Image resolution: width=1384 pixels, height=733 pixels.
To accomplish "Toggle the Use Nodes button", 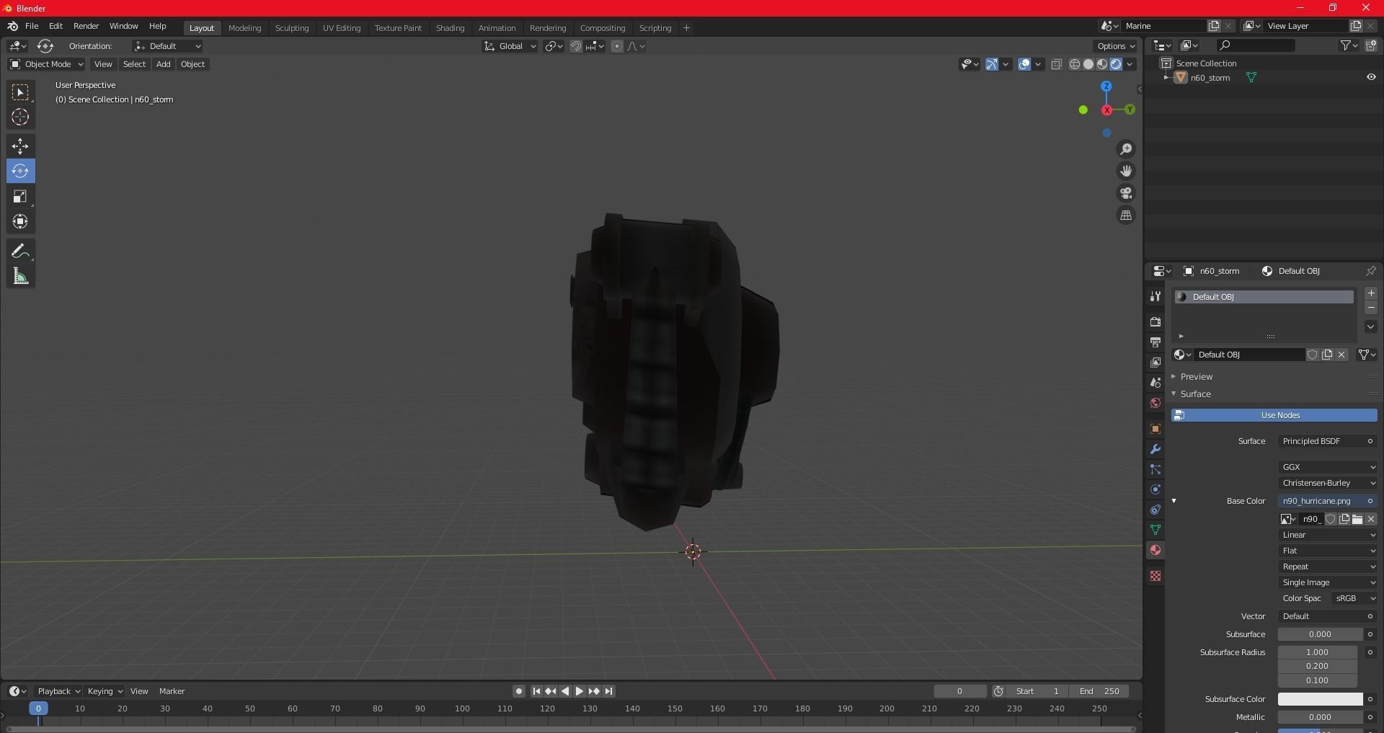I will [x=1274, y=415].
